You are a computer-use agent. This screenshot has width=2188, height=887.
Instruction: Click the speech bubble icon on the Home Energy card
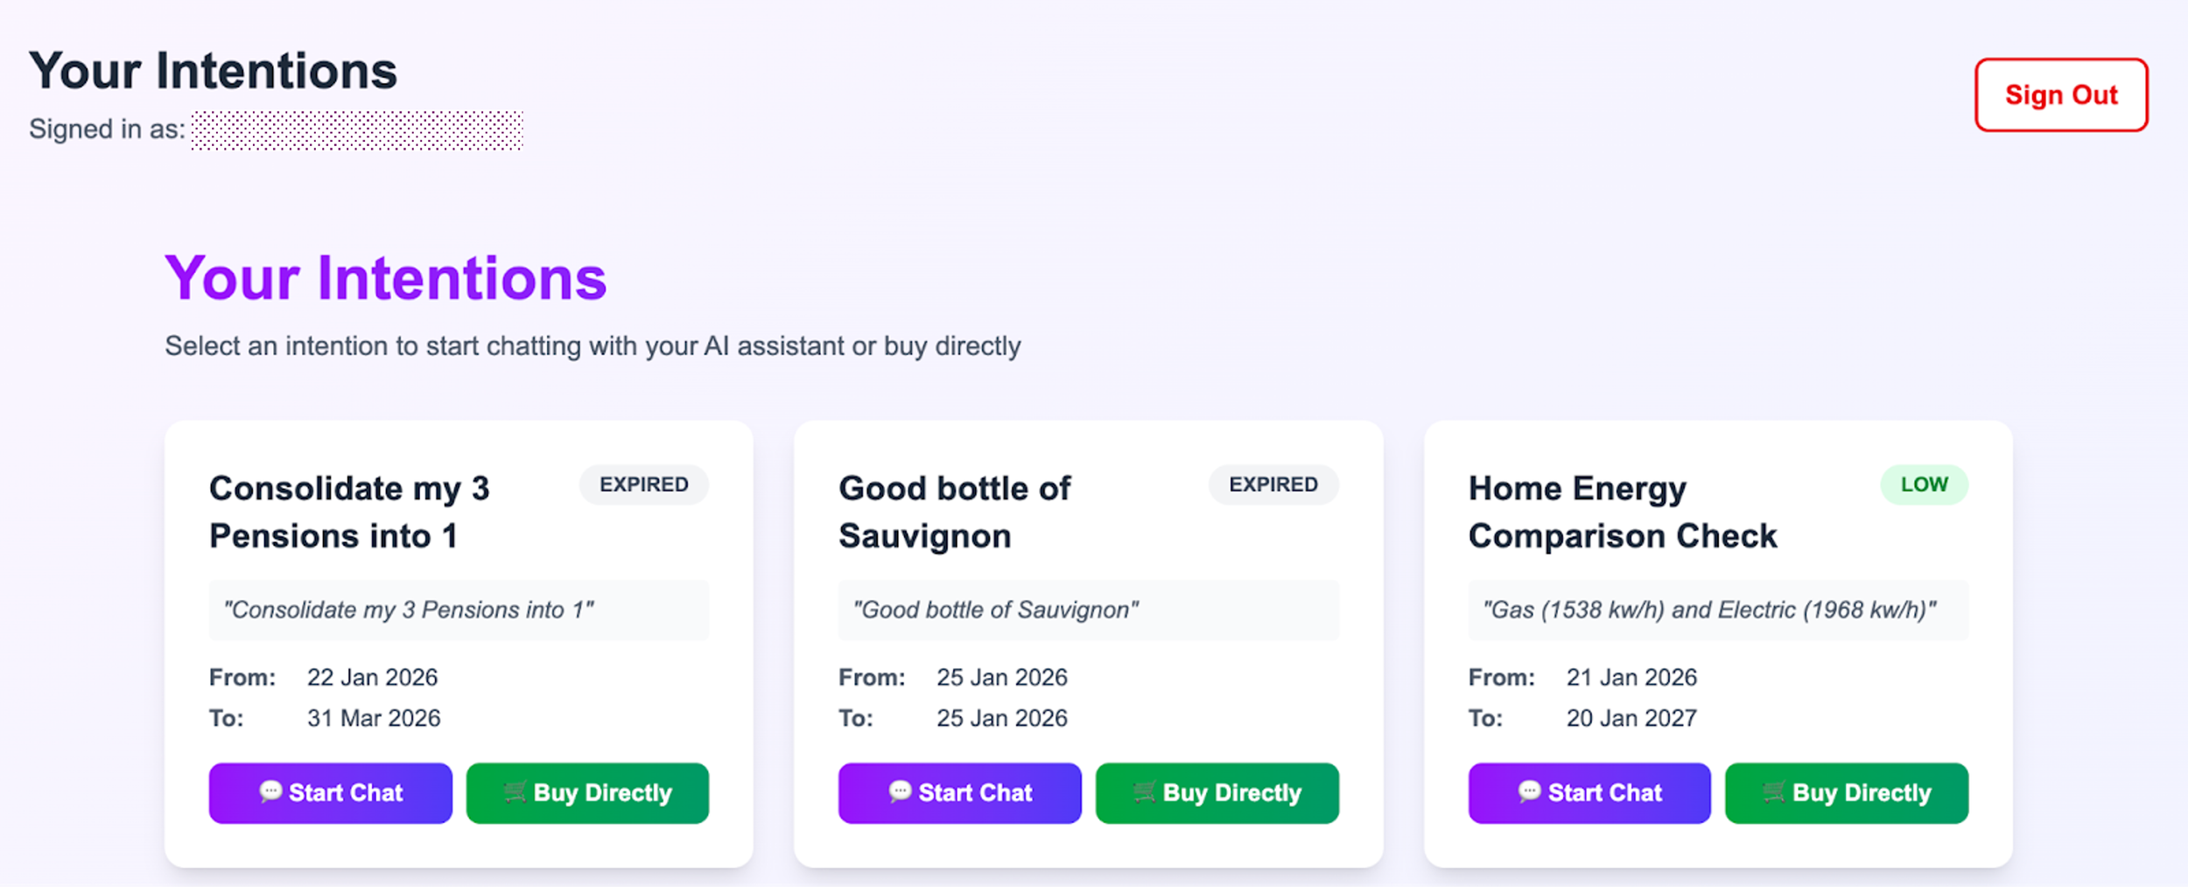(1529, 792)
